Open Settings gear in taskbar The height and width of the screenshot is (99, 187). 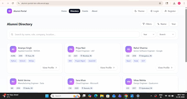pyautogui.click(x=138, y=96)
